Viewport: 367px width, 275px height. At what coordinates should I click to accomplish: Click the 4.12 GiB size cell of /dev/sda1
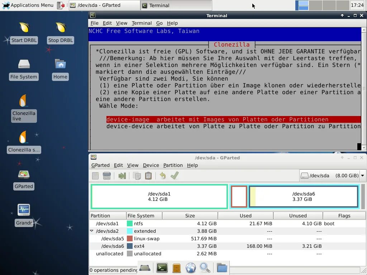point(207,223)
